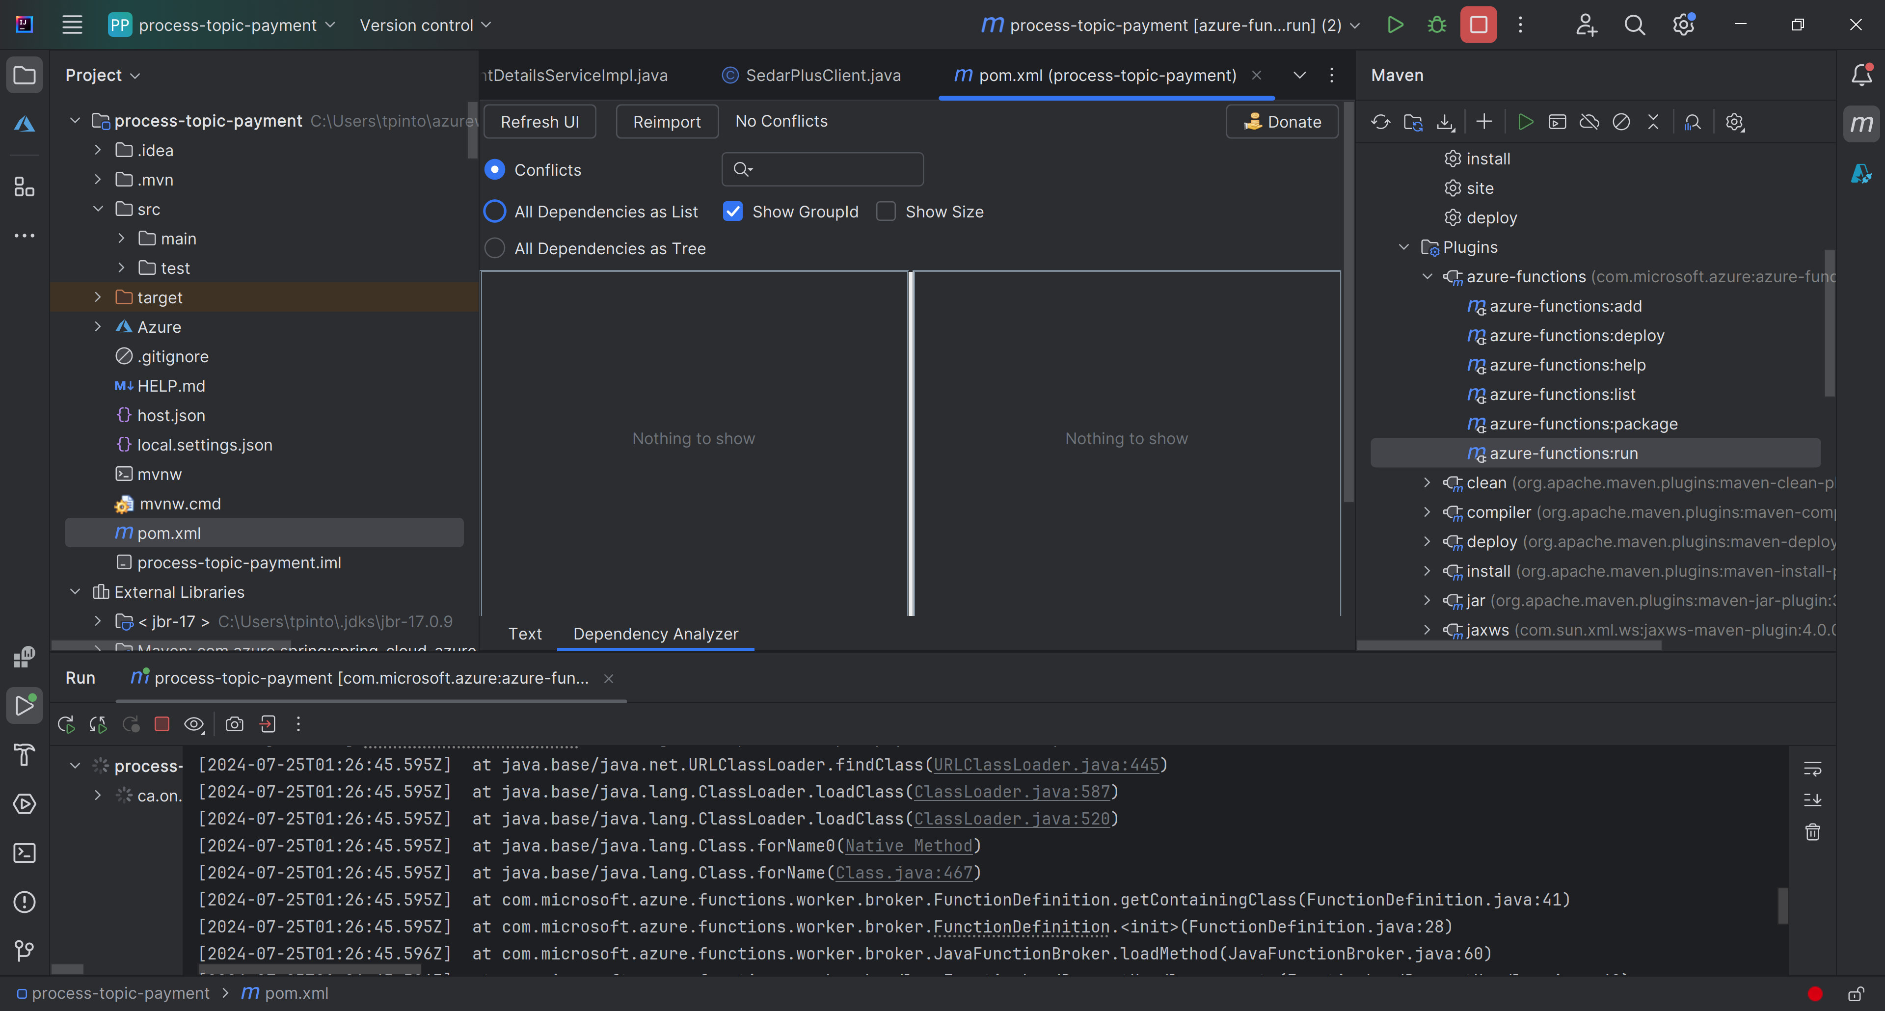Screen dimensions: 1885x1011
Task: Switch to the pom.xml (process-topic-payment) tab
Action: pos(1107,76)
